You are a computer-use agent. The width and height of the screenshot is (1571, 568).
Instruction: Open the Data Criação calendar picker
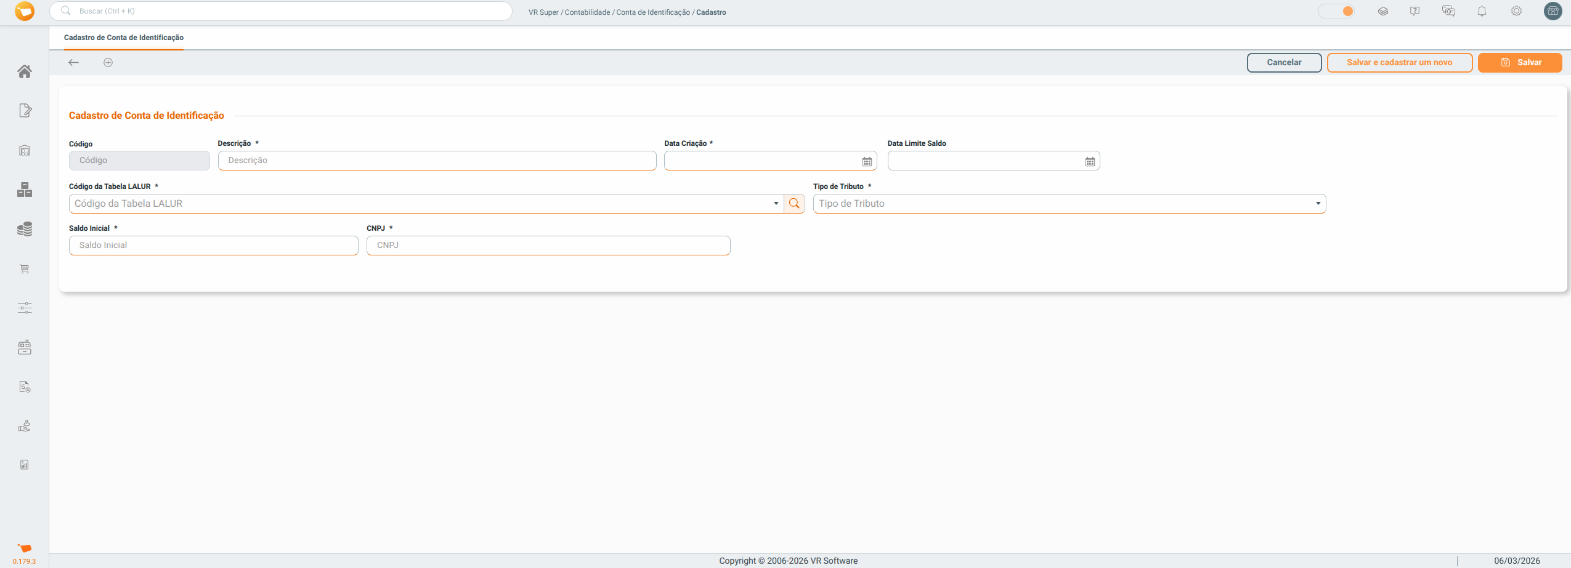(x=867, y=161)
